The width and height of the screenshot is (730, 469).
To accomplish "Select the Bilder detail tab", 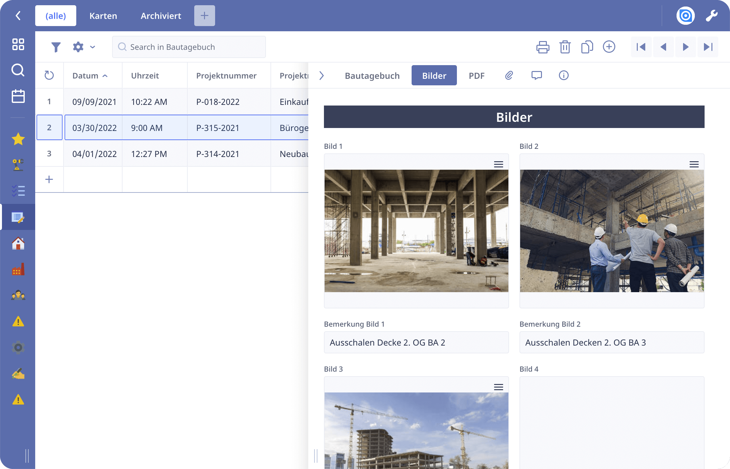I will 434,76.
